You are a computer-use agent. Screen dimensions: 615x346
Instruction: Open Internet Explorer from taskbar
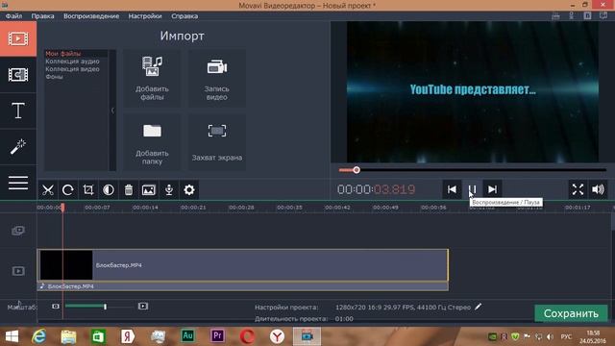pos(38,336)
